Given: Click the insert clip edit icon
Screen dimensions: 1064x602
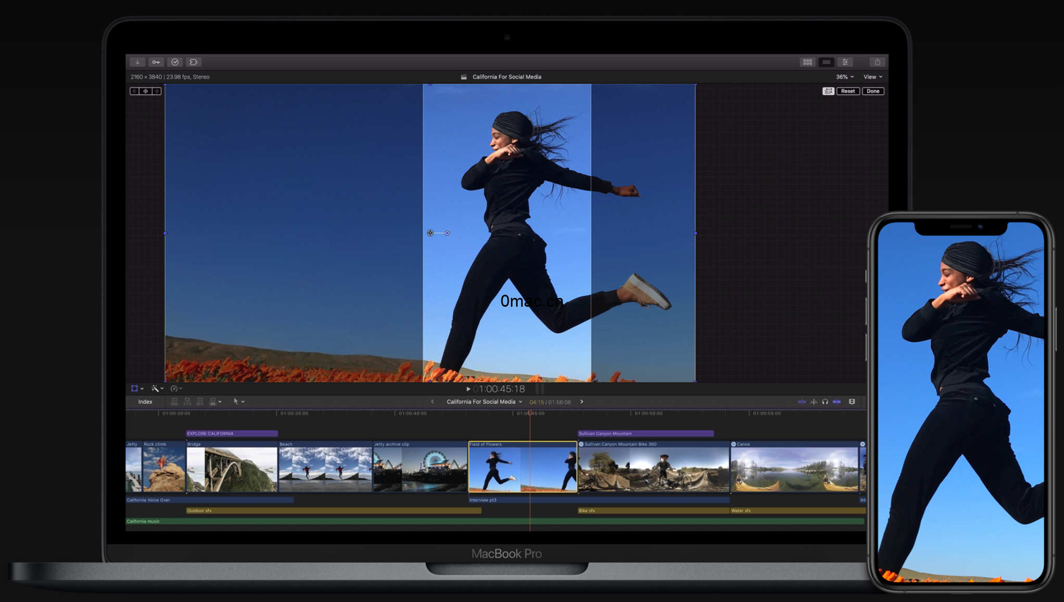Looking at the screenshot, I should (x=187, y=402).
